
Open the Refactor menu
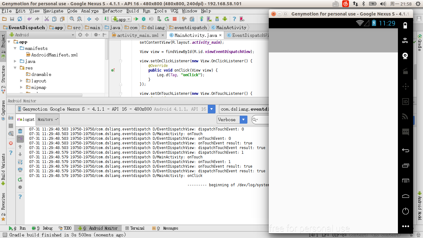coord(112,11)
